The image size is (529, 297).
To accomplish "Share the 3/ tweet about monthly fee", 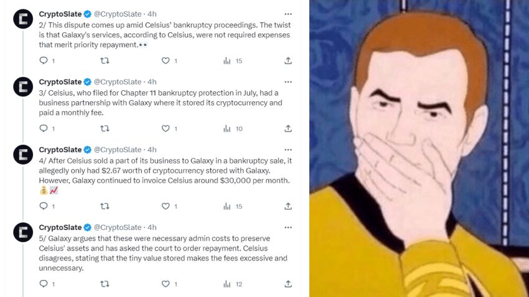I will 288,129.
